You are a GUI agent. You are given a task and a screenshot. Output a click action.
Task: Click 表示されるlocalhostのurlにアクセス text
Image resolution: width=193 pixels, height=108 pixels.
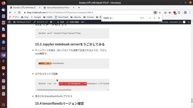54,96
